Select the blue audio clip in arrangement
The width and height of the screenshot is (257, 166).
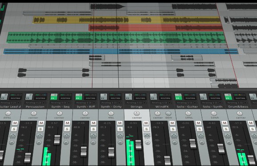point(121,51)
